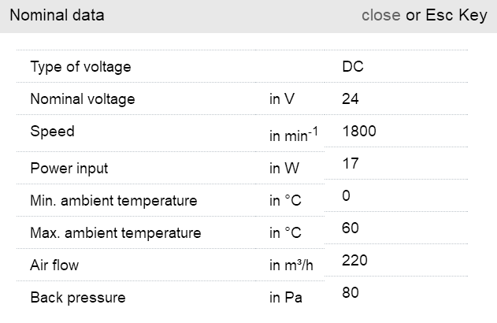Click the close link in the header

(380, 15)
